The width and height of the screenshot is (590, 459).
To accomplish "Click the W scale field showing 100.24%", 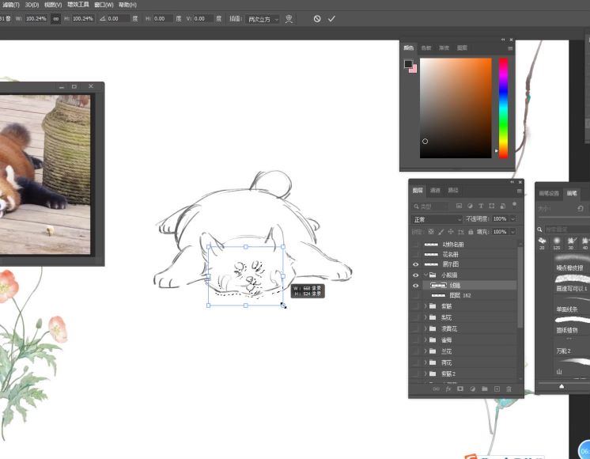I will tap(36, 18).
